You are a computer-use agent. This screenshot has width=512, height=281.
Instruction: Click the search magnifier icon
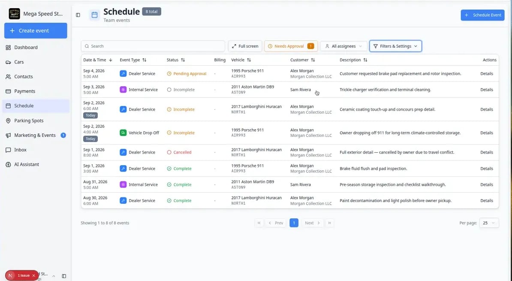(x=87, y=46)
